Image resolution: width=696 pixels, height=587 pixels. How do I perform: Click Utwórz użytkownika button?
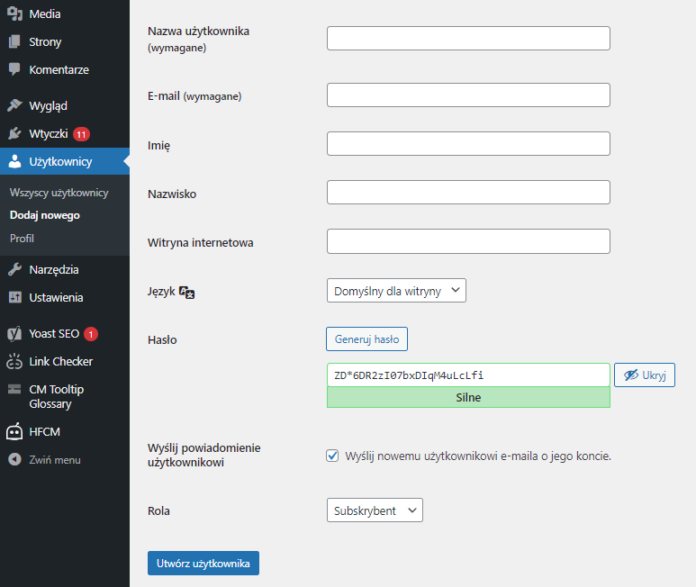[x=203, y=563]
